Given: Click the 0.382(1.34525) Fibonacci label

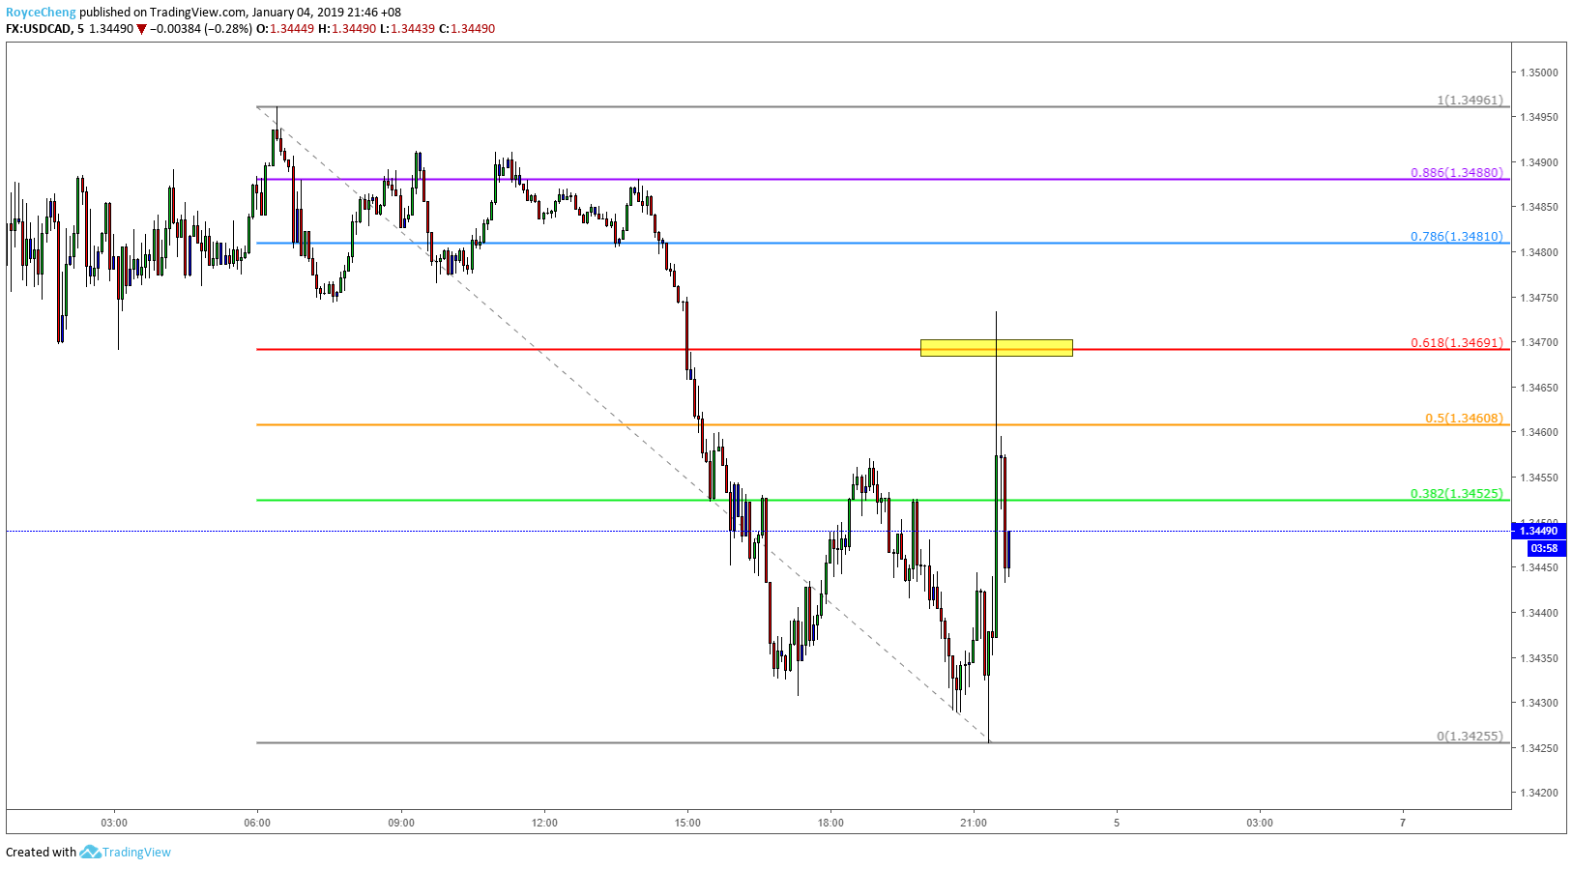Looking at the screenshot, I should coord(1457,494).
